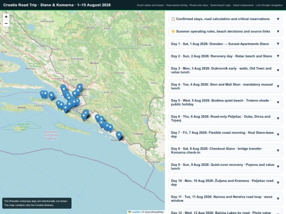Zoom out on the map

(6, 23)
